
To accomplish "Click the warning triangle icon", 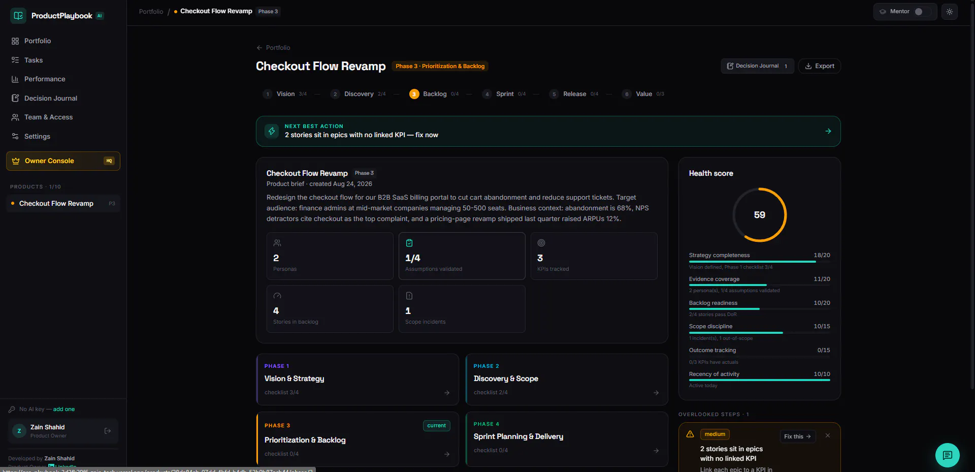I will (690, 434).
